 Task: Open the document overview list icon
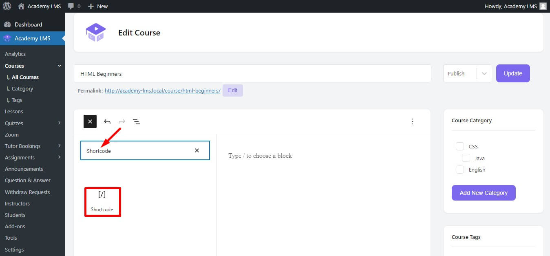[137, 121]
